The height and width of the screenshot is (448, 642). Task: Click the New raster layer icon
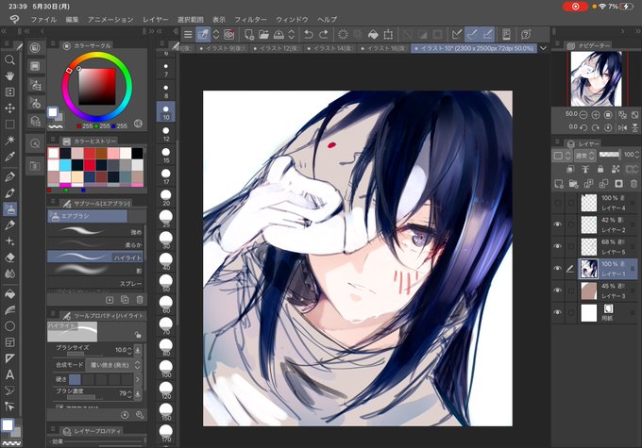point(559,184)
